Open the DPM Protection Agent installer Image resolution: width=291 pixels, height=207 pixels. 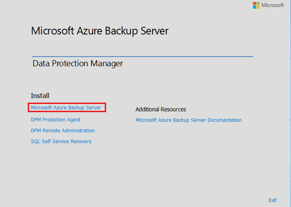point(56,119)
